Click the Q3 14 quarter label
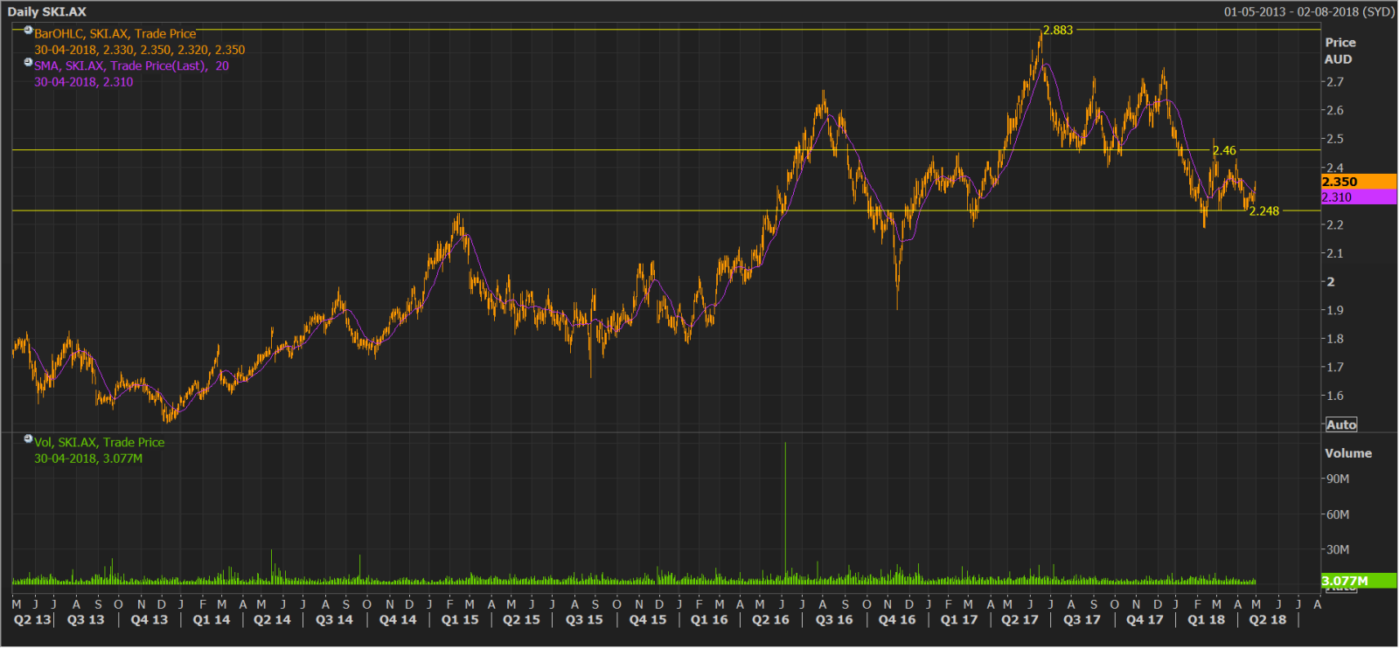 [335, 619]
